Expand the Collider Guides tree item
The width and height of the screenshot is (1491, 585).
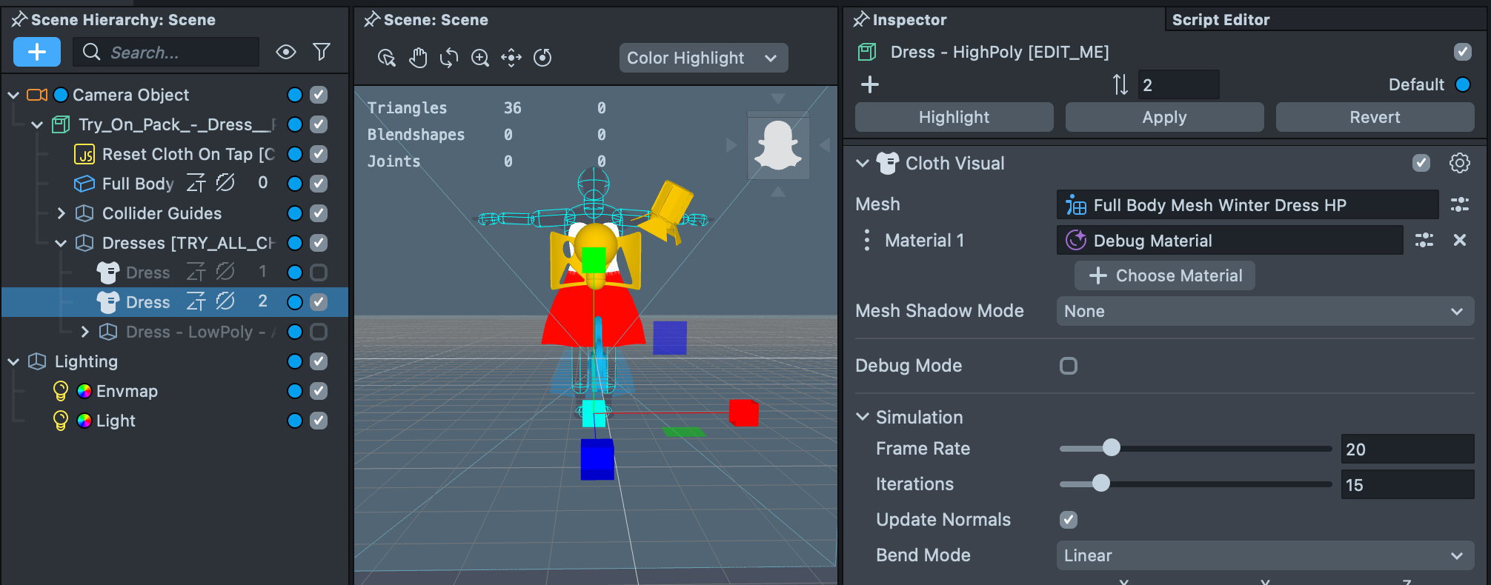pos(62,213)
